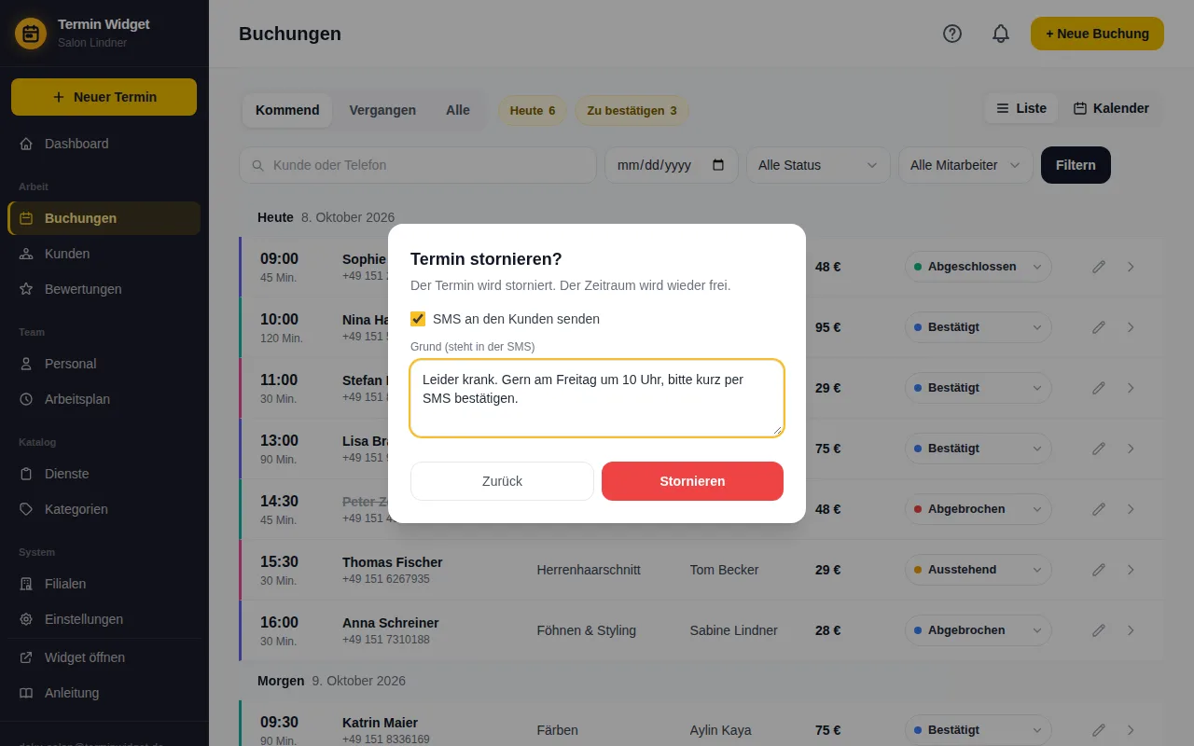
Task: Switch to Liste view
Action: [1021, 108]
